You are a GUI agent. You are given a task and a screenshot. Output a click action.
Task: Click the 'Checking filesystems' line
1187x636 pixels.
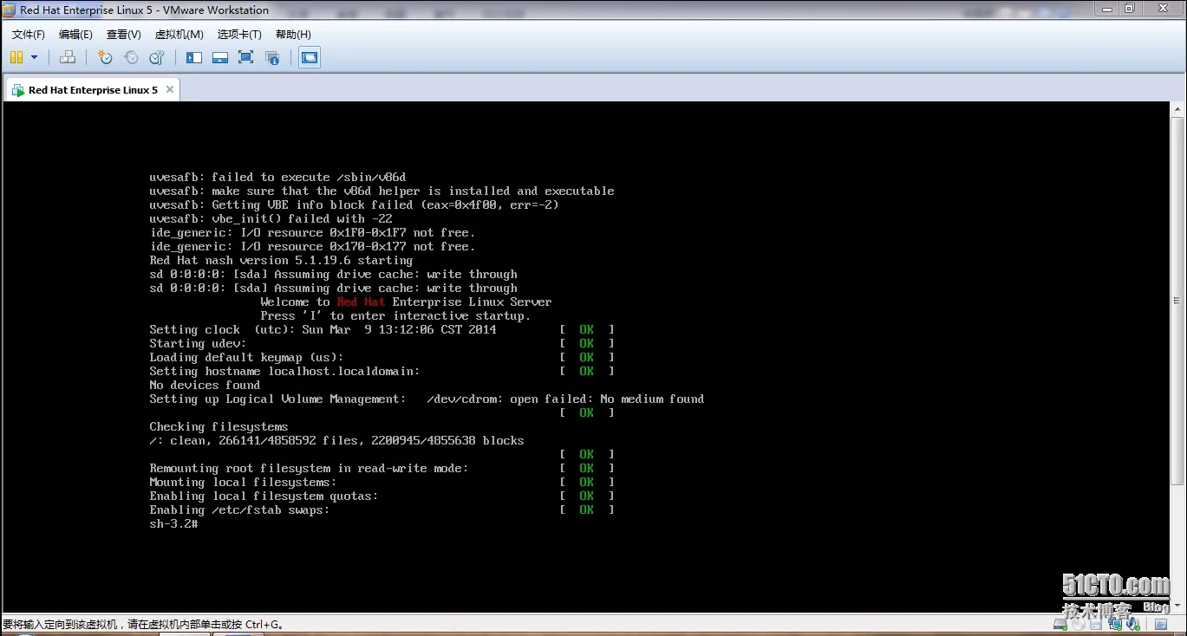[x=218, y=426]
